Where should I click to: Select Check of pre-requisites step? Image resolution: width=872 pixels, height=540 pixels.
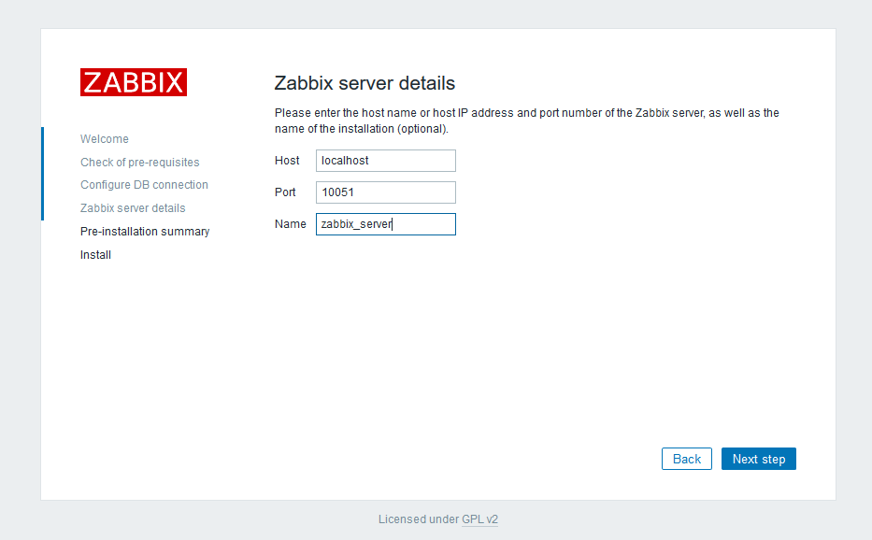139,163
